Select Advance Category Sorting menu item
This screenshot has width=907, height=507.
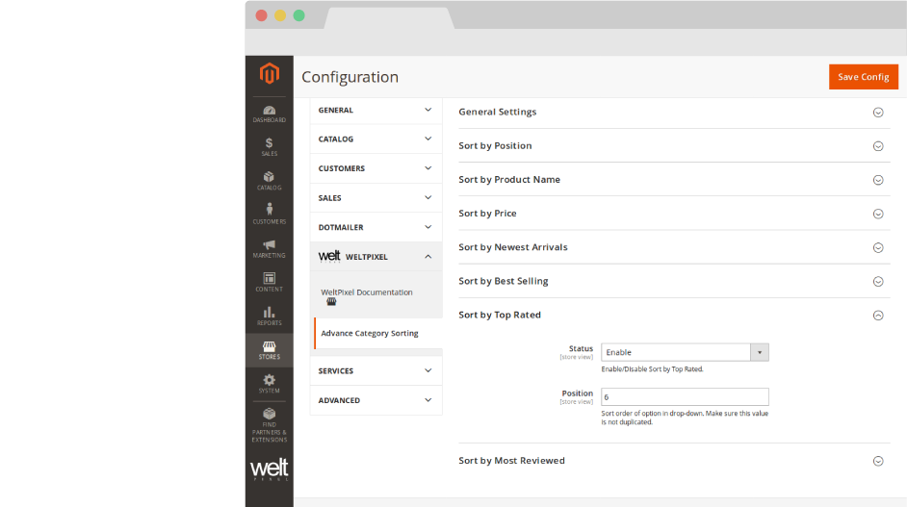point(370,334)
